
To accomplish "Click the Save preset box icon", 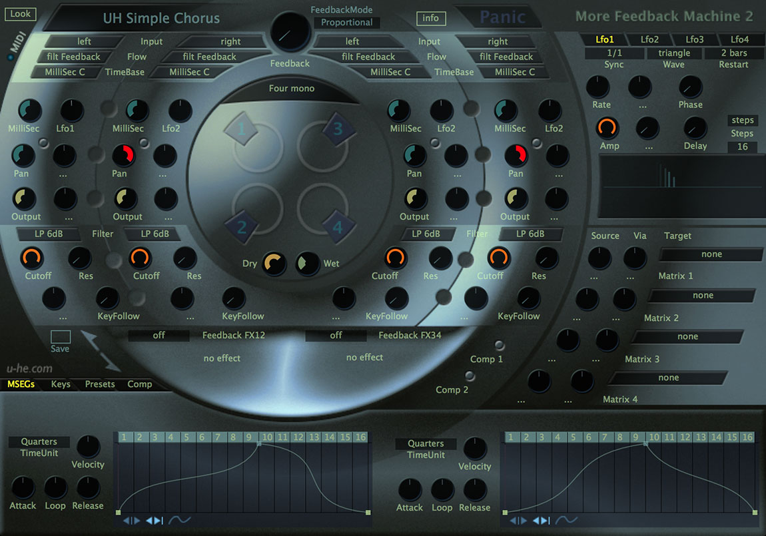I will point(61,337).
